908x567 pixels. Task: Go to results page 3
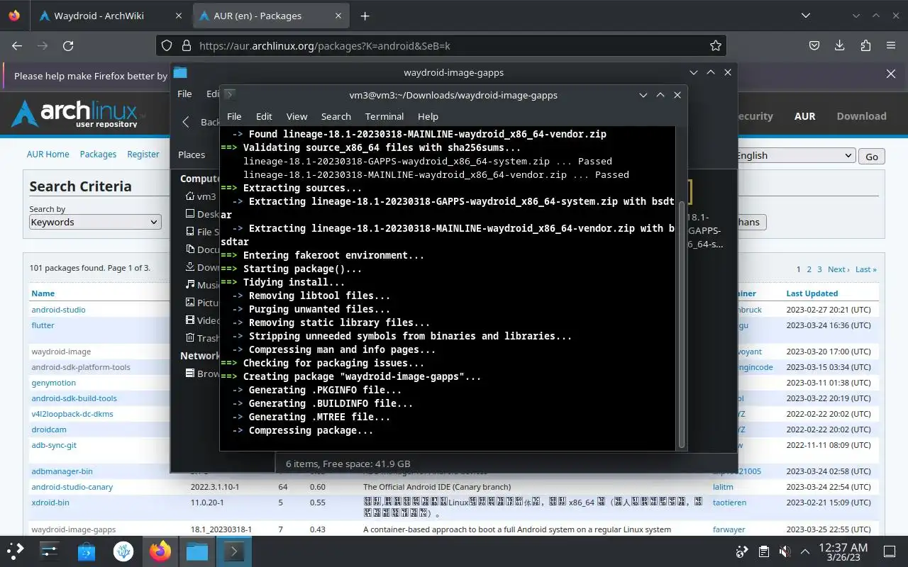(x=819, y=269)
